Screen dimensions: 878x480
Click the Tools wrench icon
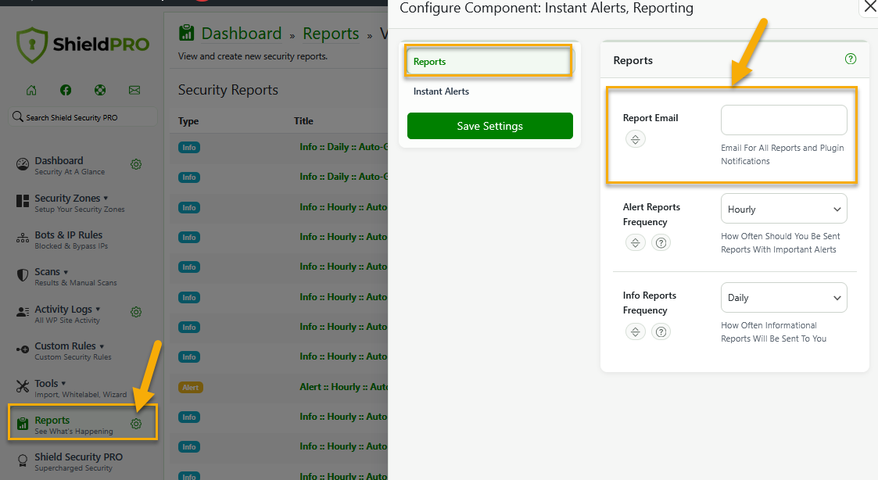click(23, 386)
